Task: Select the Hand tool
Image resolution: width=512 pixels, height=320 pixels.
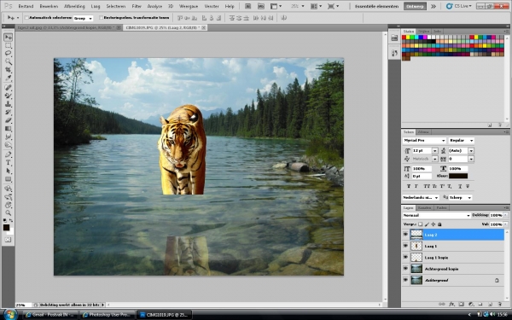Action: pyautogui.click(x=9, y=205)
